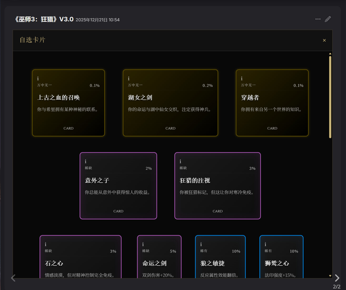Select the 狮鹫之心 card title
Image resolution: width=346 pixels, height=290 pixels.
(277, 263)
